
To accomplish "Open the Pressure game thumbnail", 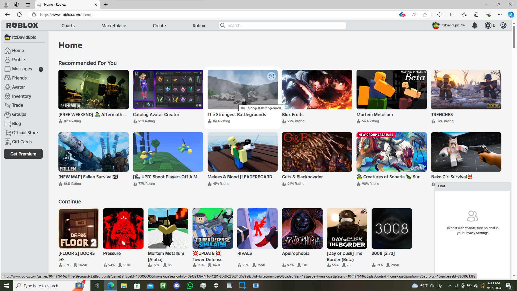I will pos(123,228).
